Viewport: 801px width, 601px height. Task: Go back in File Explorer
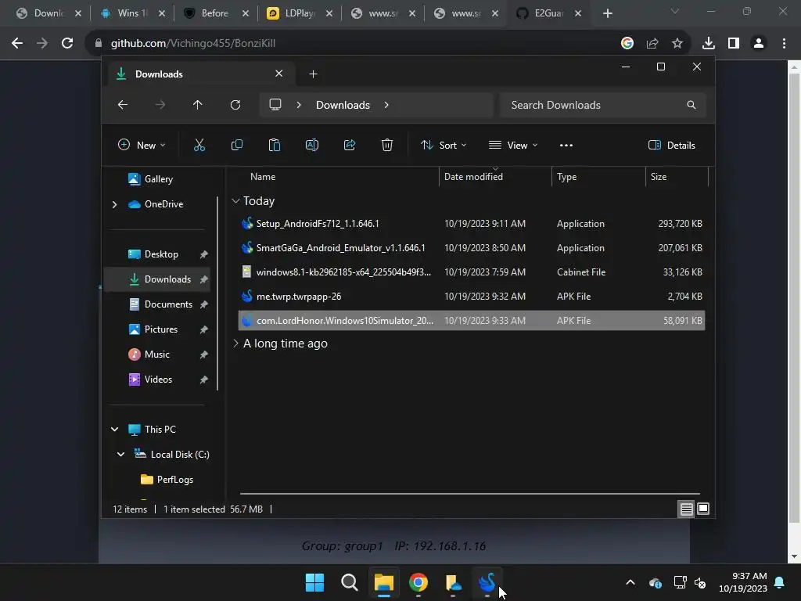click(123, 105)
